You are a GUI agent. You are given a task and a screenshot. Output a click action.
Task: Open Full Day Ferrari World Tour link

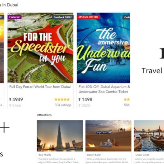40,87
